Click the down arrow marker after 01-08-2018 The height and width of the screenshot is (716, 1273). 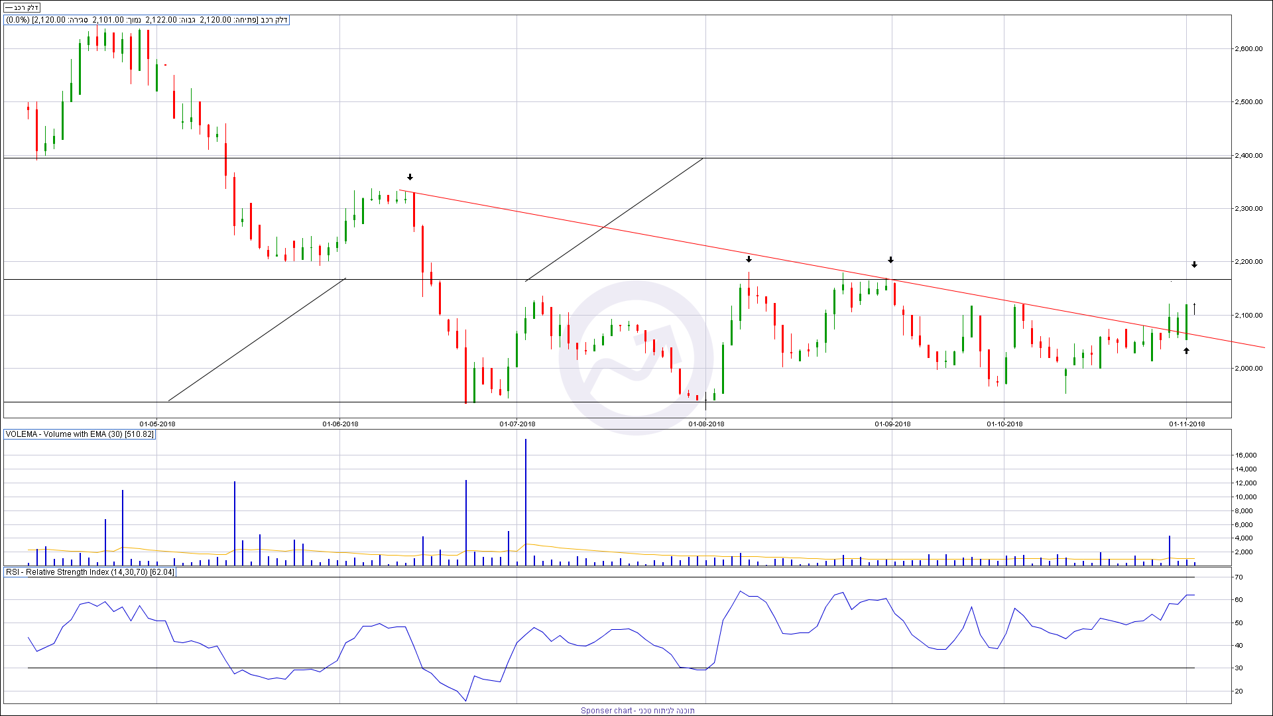(x=749, y=259)
